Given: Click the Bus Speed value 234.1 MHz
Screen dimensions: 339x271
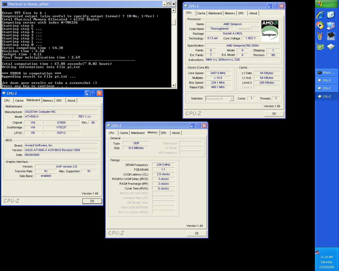Looking at the screenshot, I should pos(218,83).
